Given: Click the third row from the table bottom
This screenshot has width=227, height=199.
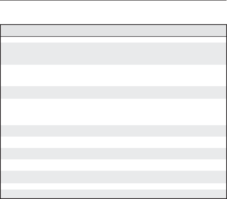Looking at the screenshot, I should 113,177.
